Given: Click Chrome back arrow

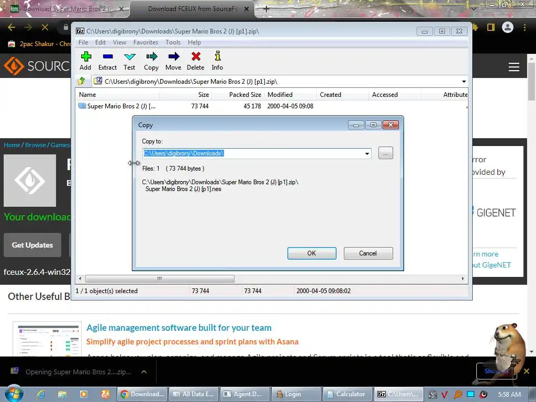Looking at the screenshot, I should click(12, 27).
